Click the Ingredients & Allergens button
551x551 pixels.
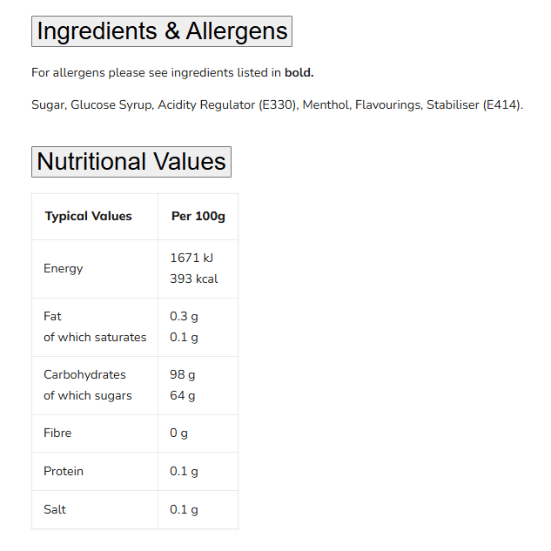[162, 31]
